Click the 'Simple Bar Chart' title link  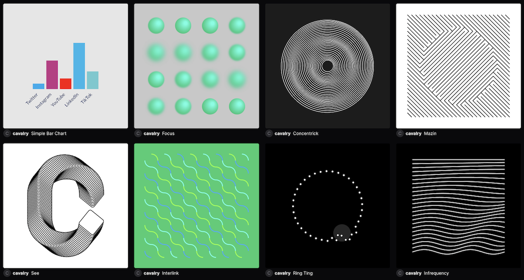(x=49, y=133)
